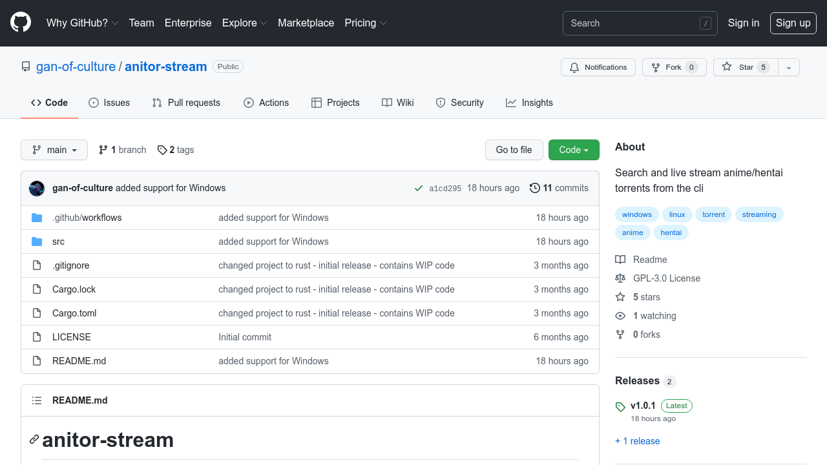Click the README.md file icon in file list

pos(37,361)
